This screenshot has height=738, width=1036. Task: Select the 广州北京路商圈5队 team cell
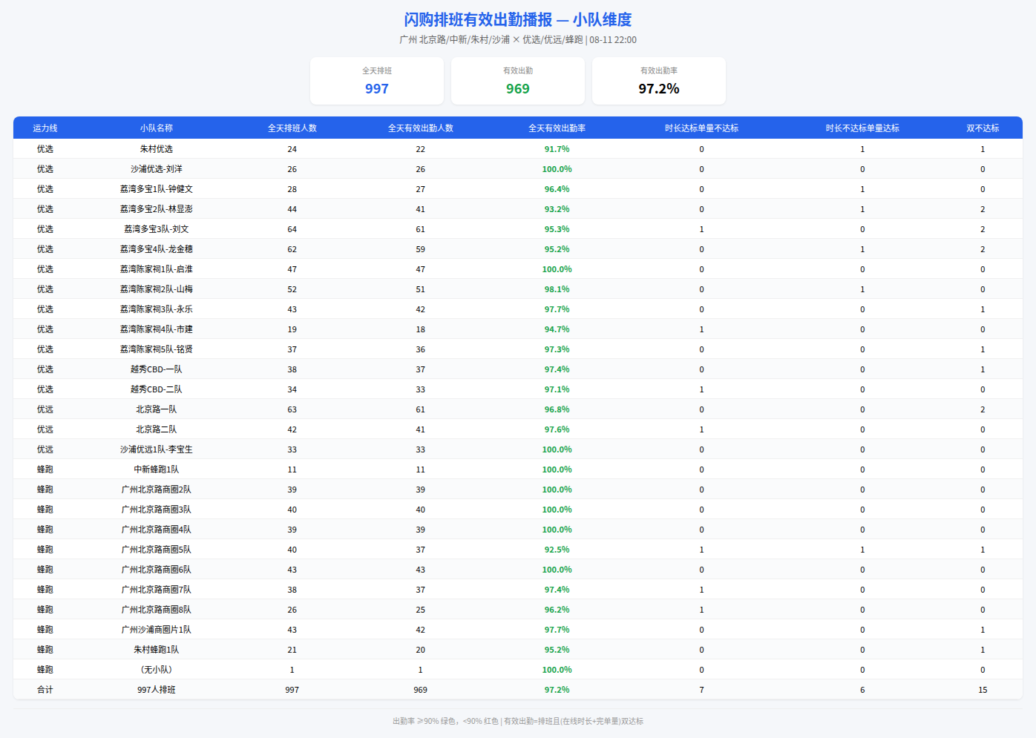(157, 550)
